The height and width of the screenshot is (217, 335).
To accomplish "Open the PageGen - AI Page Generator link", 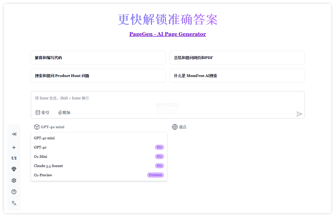I will coord(167,34).
